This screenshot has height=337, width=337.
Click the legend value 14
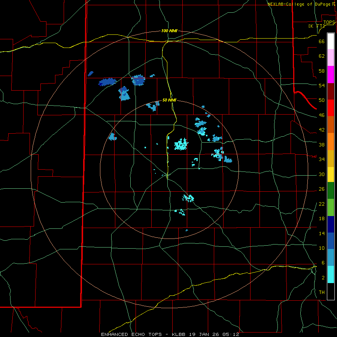322,233
